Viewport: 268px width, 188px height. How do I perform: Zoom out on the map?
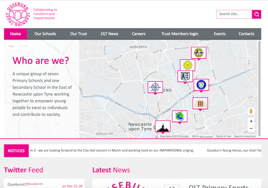(251, 129)
